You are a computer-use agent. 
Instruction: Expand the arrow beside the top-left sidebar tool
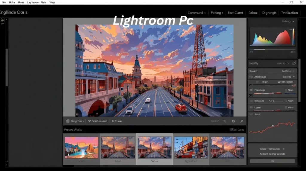point(6,19)
